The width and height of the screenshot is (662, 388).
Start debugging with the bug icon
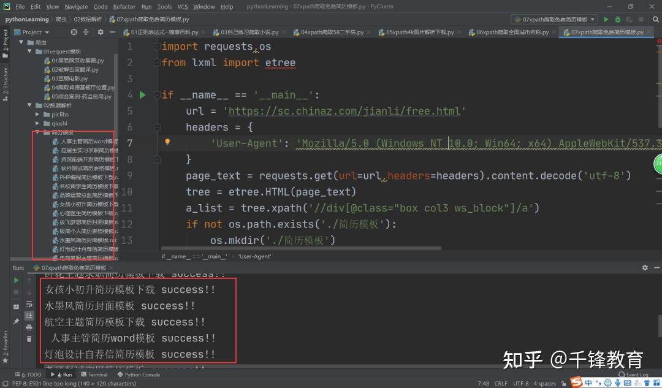[x=618, y=19]
